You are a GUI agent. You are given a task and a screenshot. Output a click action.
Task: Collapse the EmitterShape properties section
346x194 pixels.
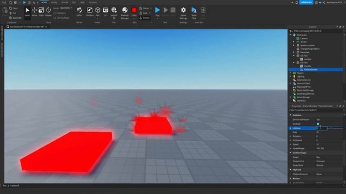[290, 153]
